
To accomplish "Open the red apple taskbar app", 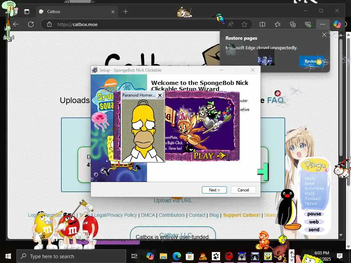I will pos(229,256).
